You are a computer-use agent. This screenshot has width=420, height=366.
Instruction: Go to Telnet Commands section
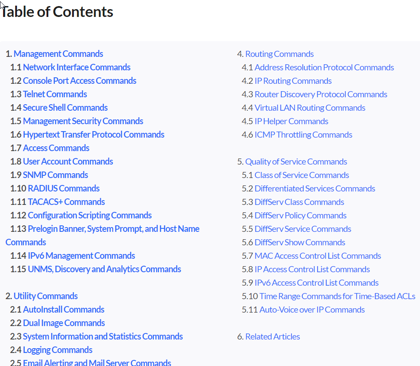[x=55, y=94]
